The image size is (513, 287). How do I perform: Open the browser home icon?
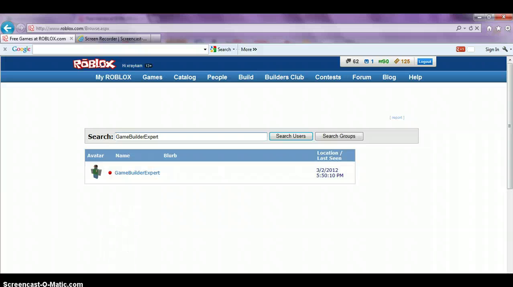point(489,29)
